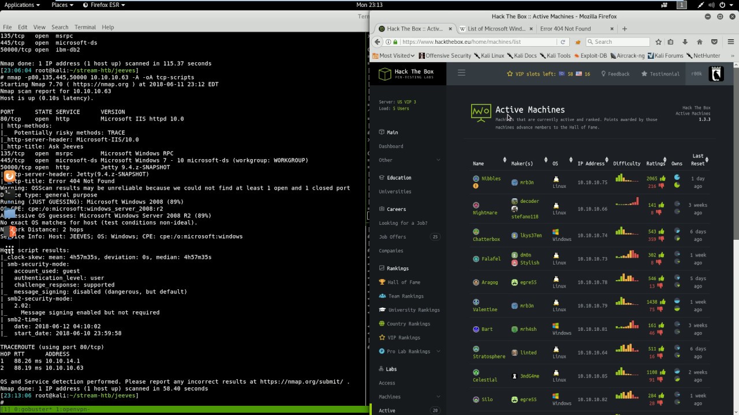The height and width of the screenshot is (415, 739).
Task: Click Firefox search input field
Action: tap(618, 41)
